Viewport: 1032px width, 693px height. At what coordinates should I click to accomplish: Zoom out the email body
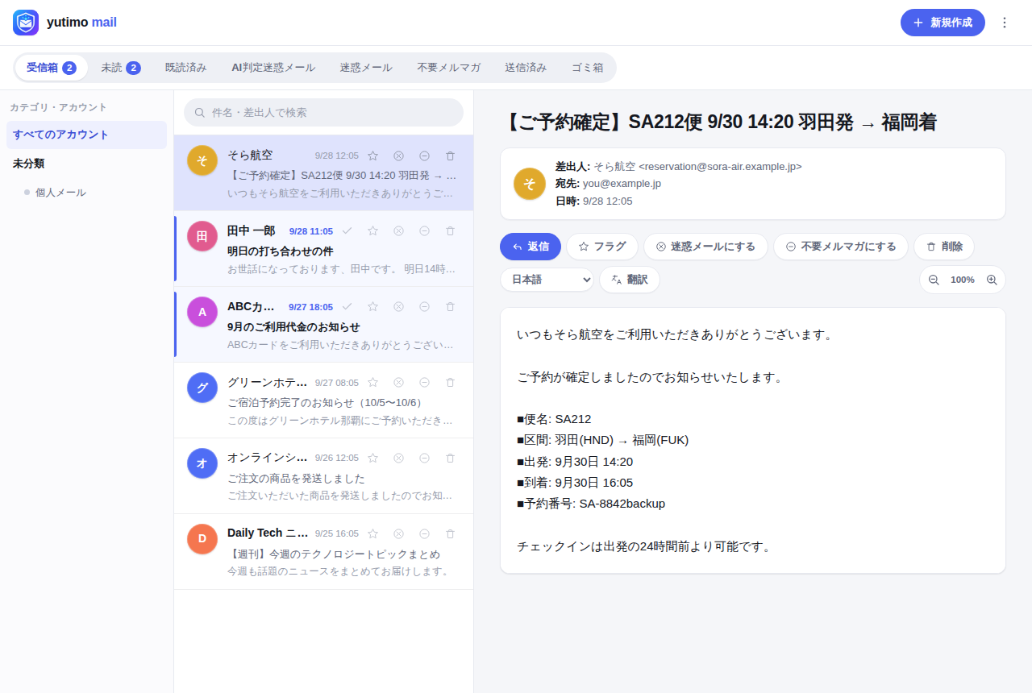point(934,280)
